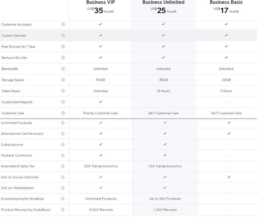Select the Business Unlimited plan heading
This screenshot has width=259, height=217.
pos(163,2)
